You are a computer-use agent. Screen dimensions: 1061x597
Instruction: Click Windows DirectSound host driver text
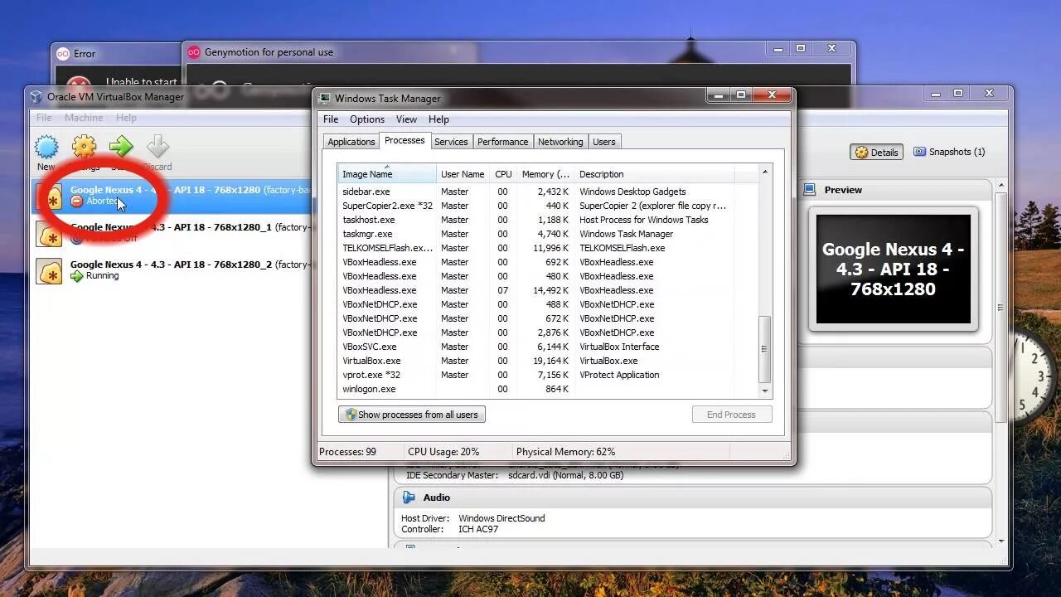click(x=501, y=518)
